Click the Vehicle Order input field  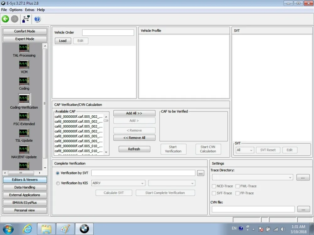click(x=108, y=33)
